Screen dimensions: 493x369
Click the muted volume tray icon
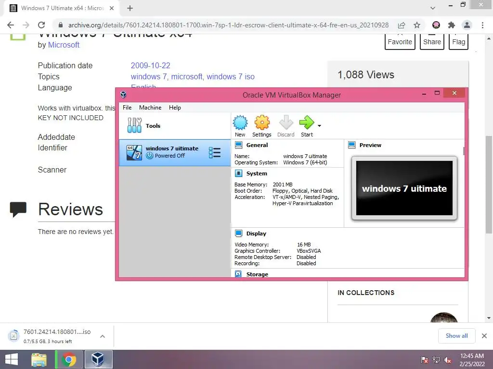coord(448,360)
